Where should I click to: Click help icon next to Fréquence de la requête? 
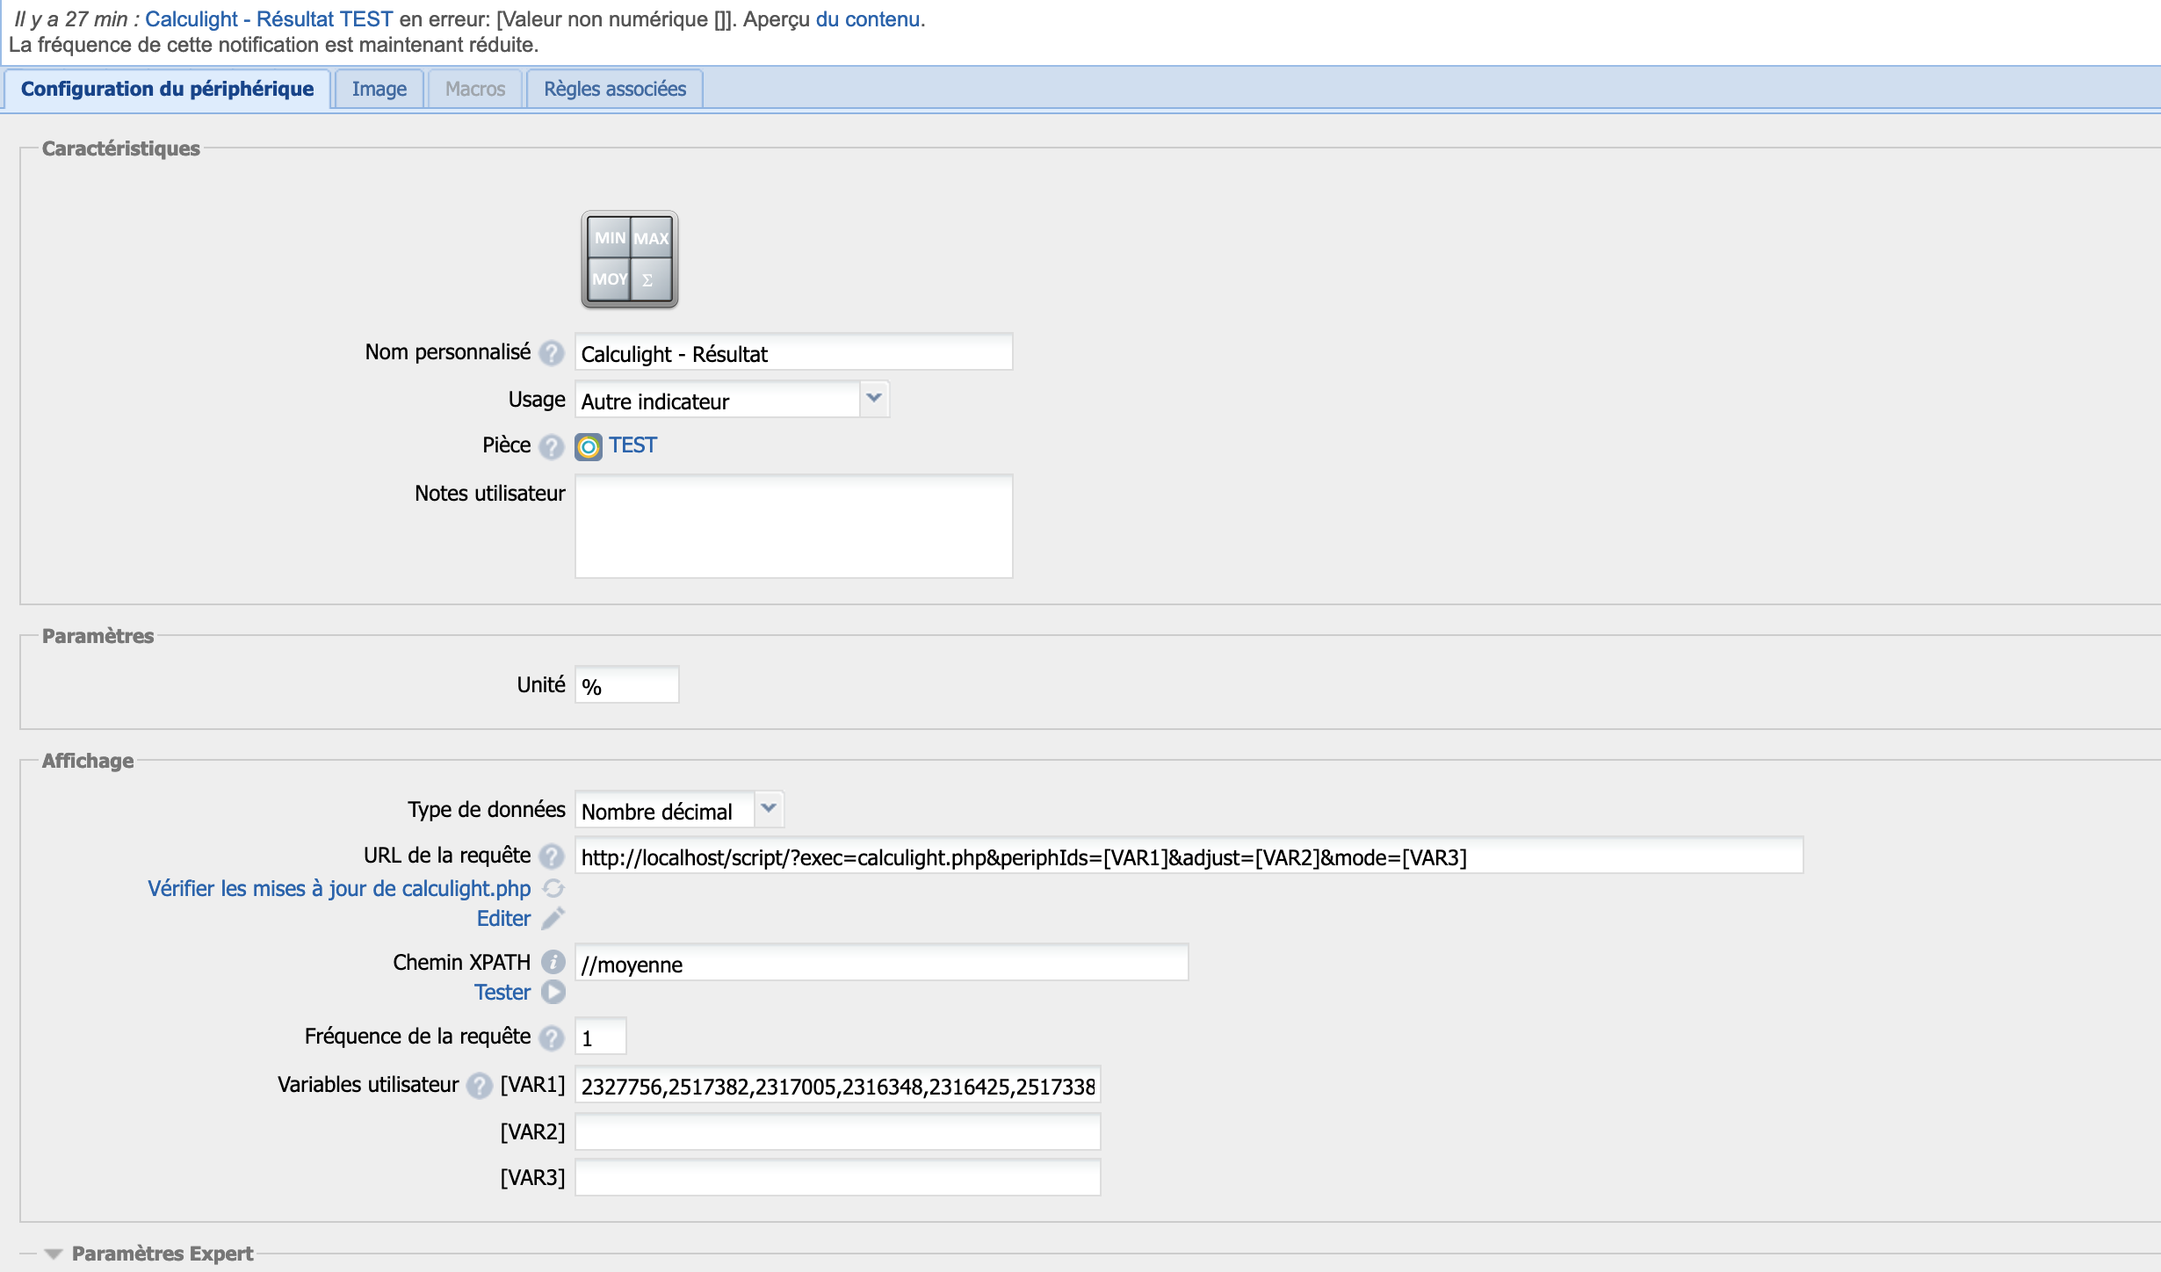point(552,1037)
